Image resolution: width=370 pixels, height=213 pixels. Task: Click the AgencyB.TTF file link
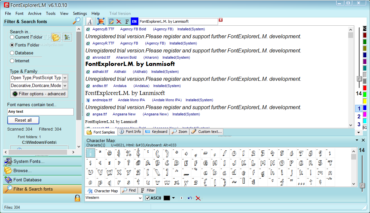point(103,29)
